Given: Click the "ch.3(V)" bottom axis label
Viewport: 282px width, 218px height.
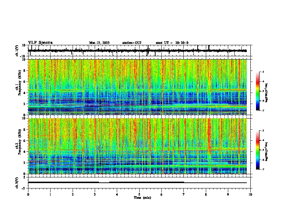Looking at the screenshot, I should click(x=17, y=183).
